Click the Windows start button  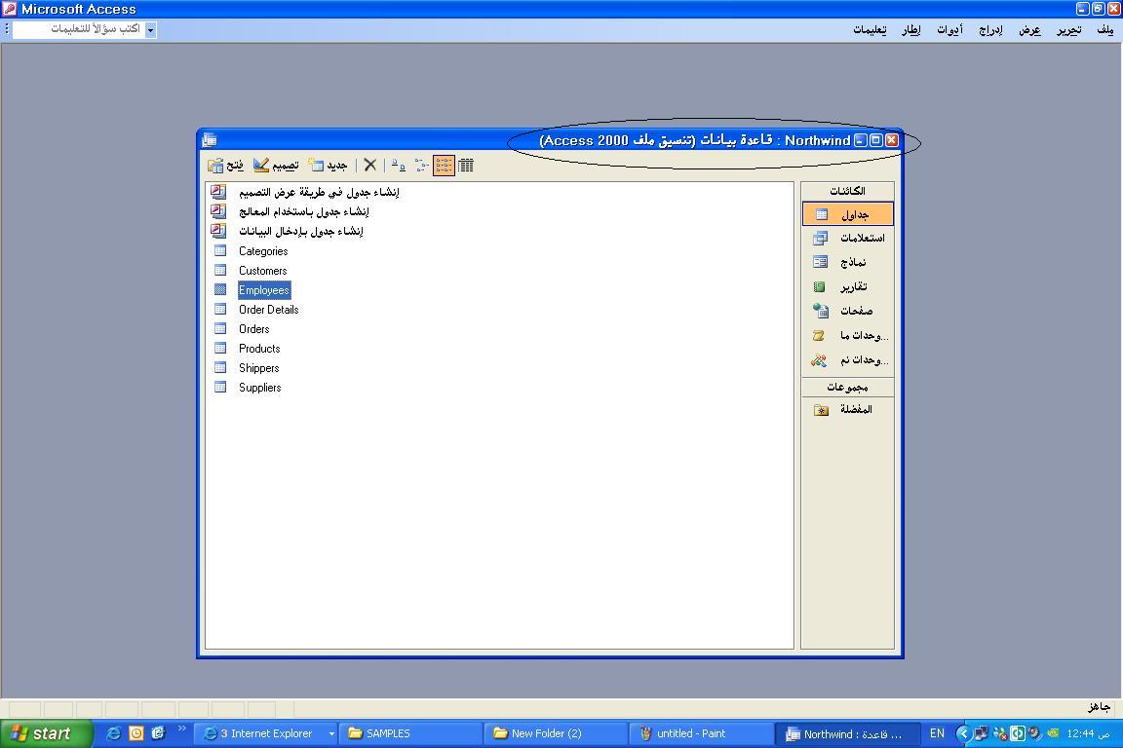point(47,733)
